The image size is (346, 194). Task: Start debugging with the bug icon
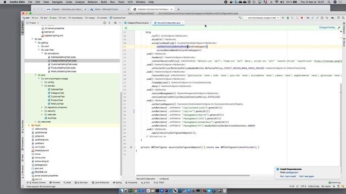(x=288, y=18)
